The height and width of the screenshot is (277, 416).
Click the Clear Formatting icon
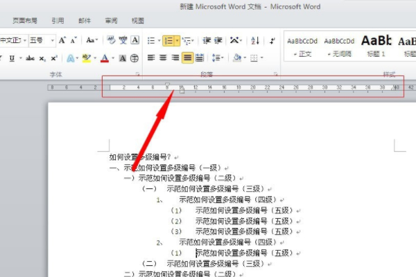[110, 41]
